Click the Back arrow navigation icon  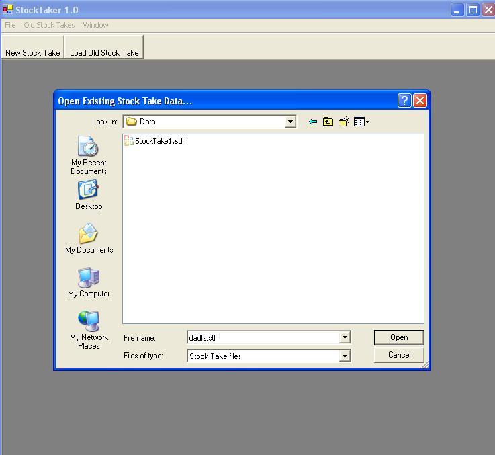click(312, 122)
